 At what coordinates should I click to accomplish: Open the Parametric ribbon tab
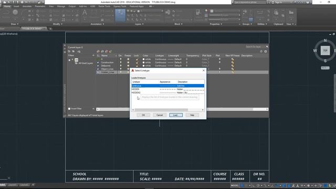point(40,6)
